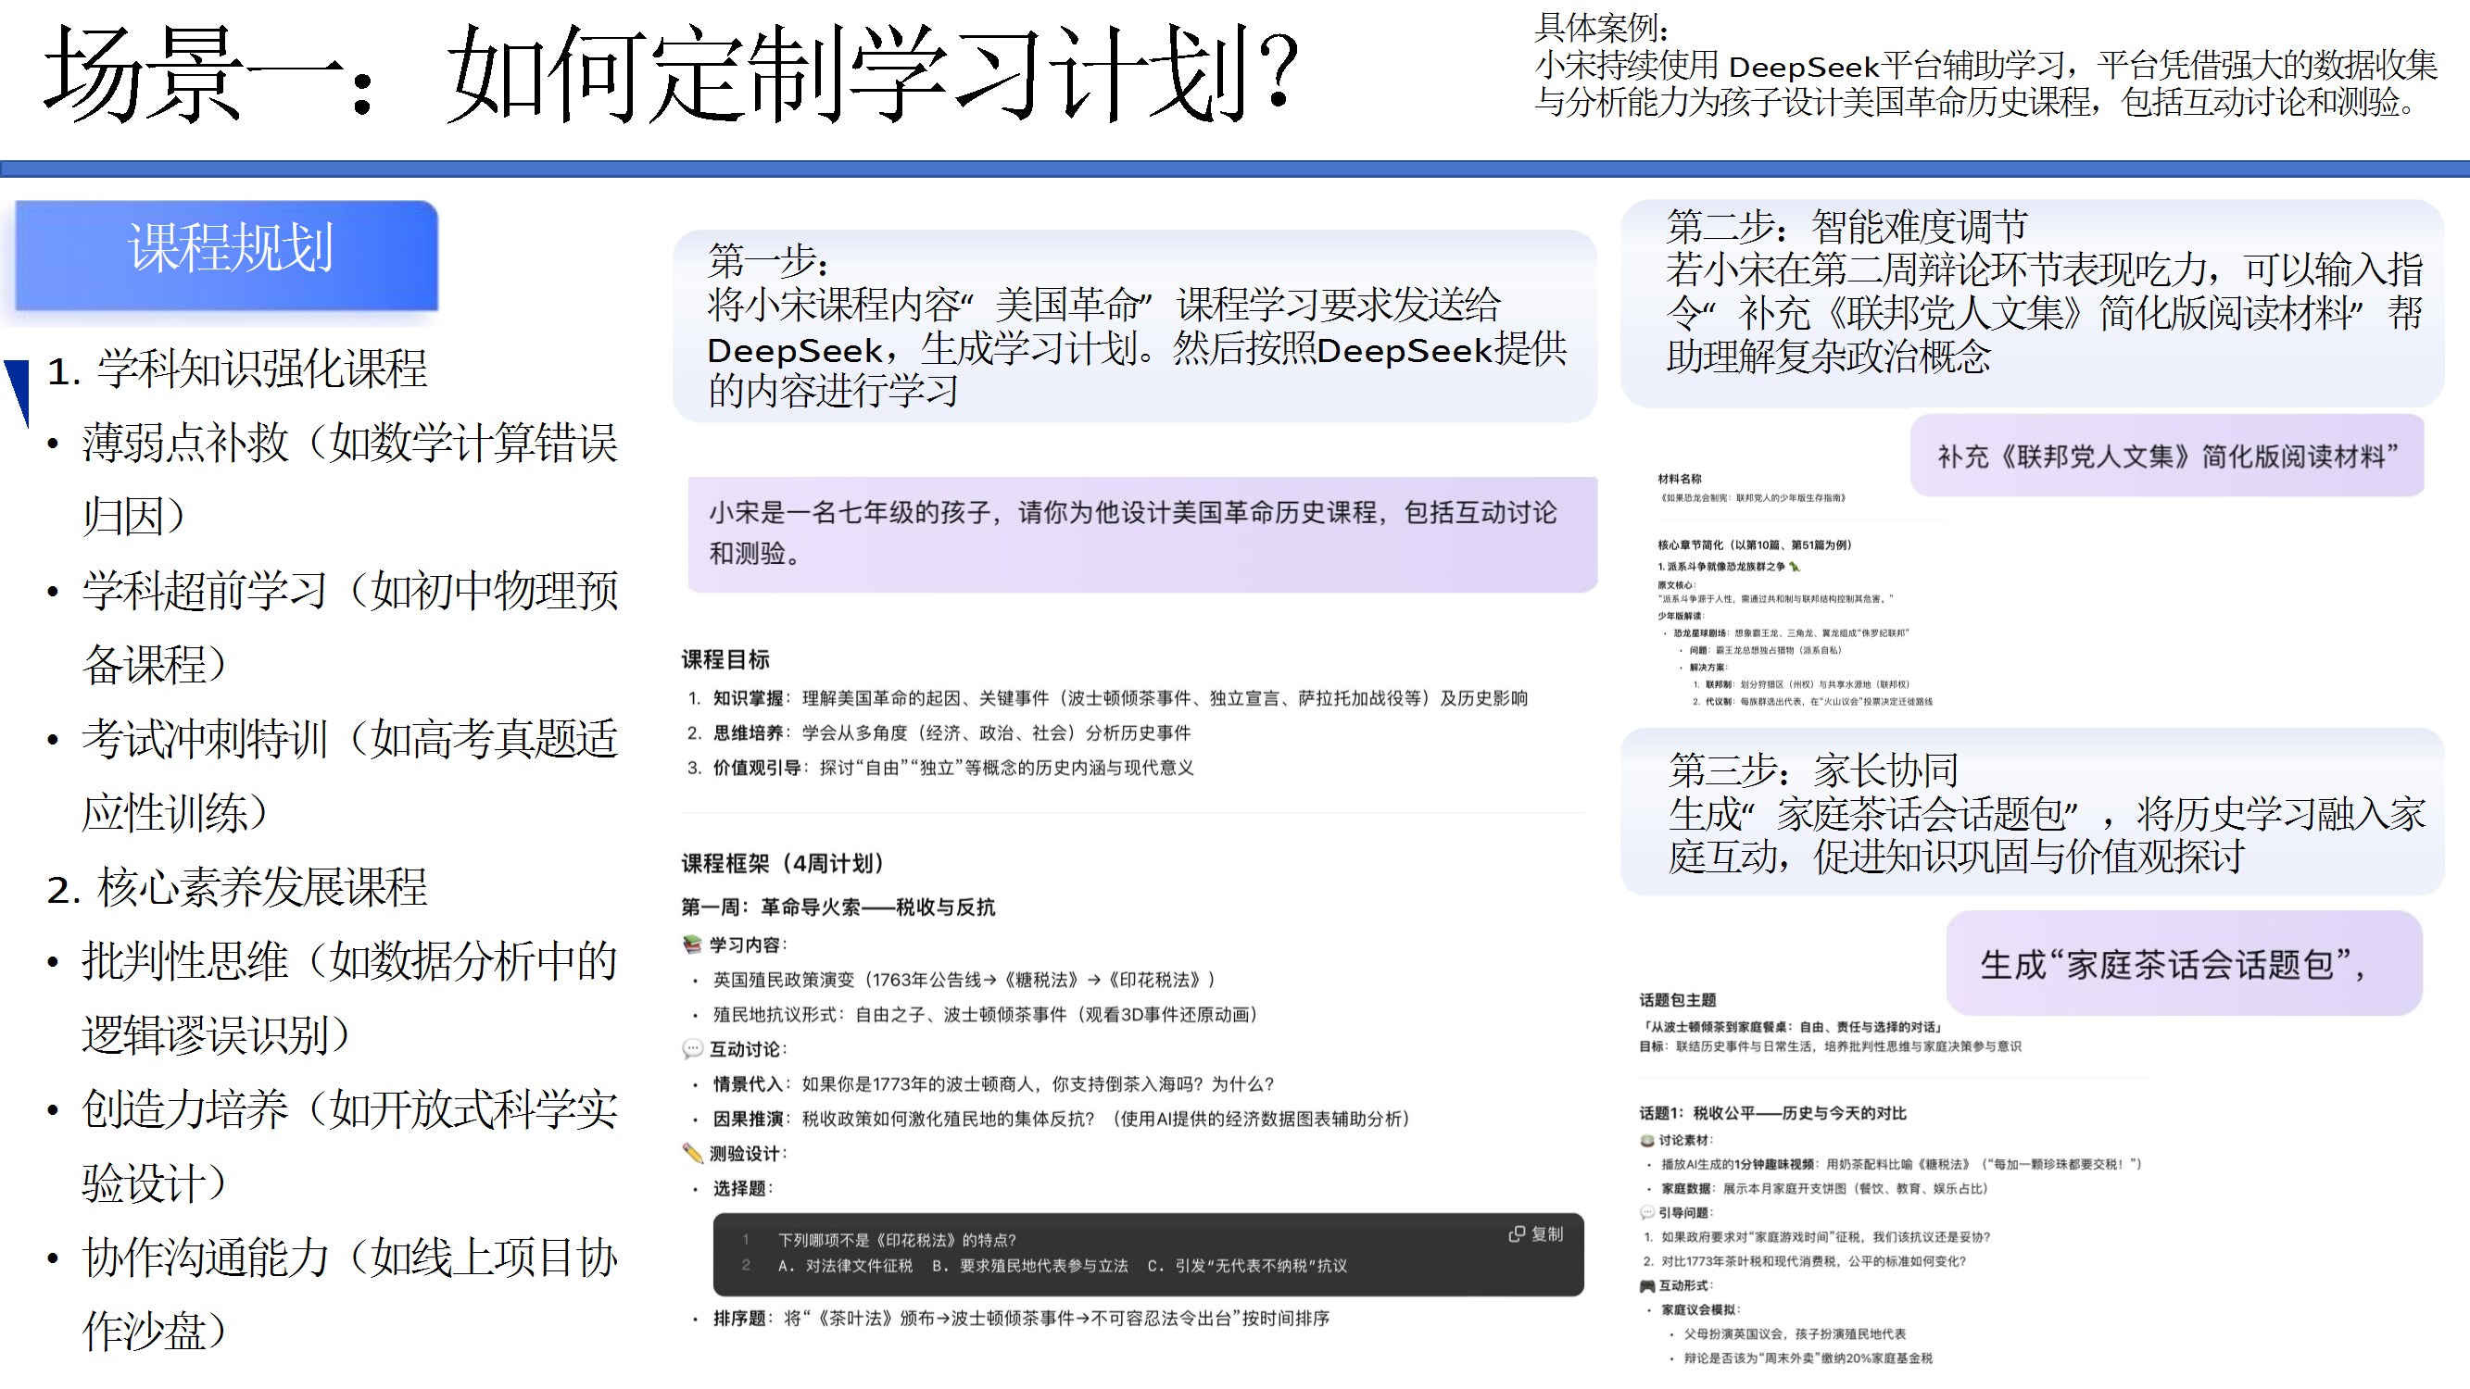
Task: Click the teacup icon beside 讨论素材
Action: (1647, 1140)
